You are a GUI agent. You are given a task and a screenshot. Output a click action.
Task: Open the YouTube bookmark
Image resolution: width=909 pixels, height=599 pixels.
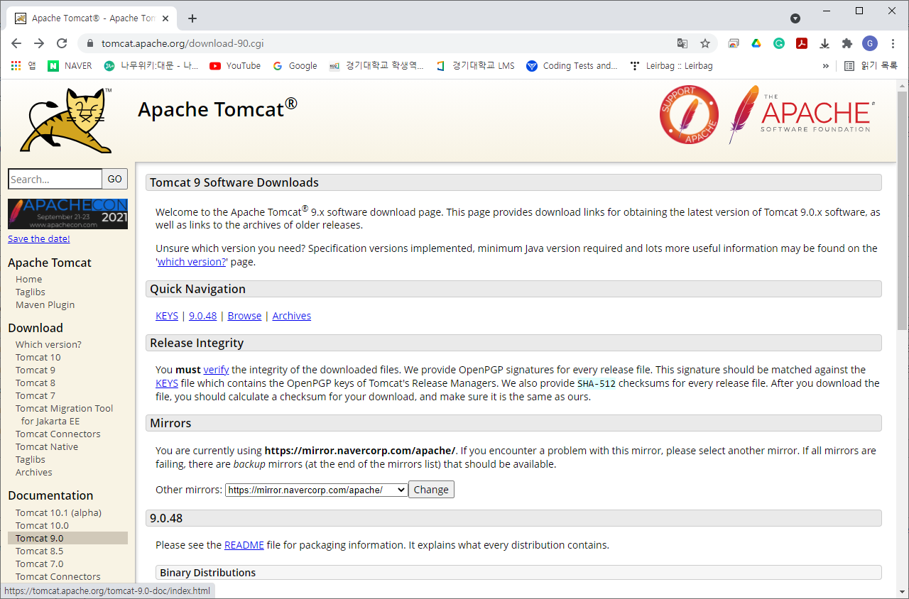235,65
